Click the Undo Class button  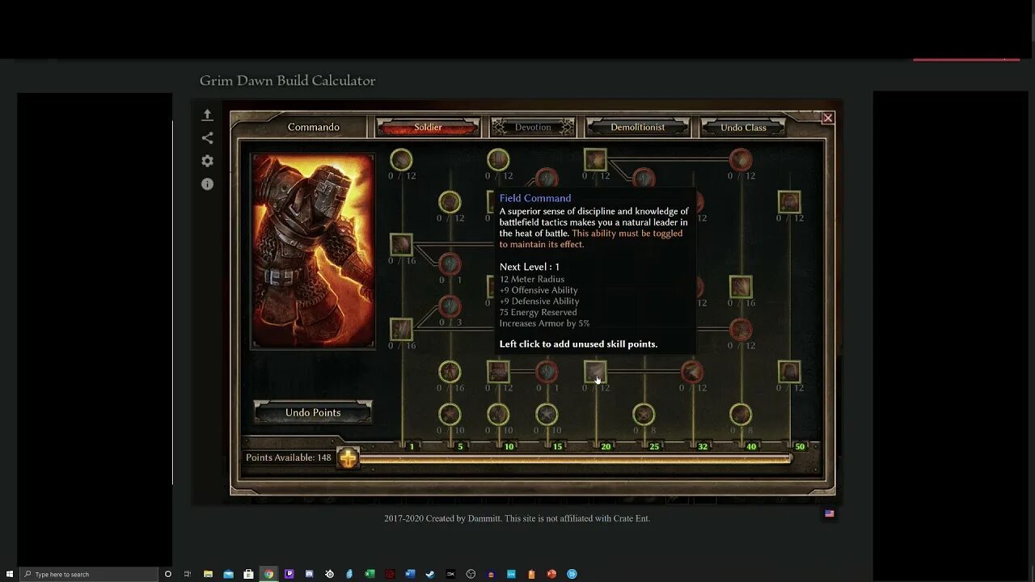pos(743,127)
